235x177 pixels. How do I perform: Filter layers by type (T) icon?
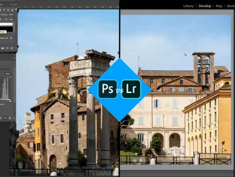4,10
